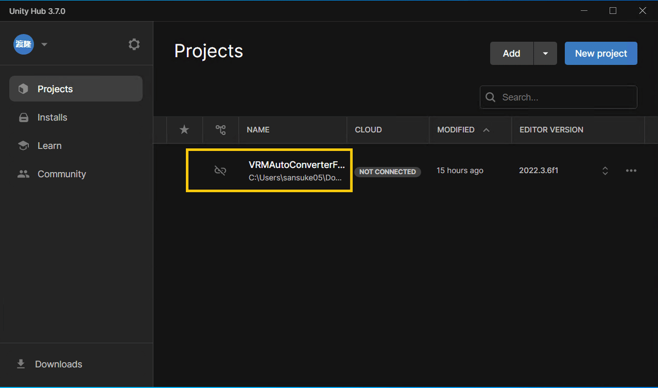Click the Downloads arrow icon
Viewport: 658px width, 388px height.
pos(21,364)
